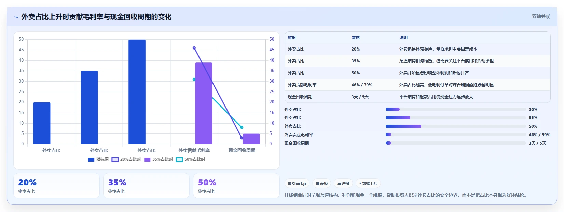
Task: Click the cyan line point at 8
Action: [x=242, y=127]
